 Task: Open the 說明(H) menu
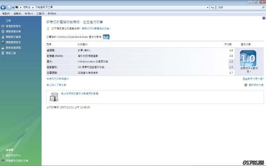click(52, 14)
